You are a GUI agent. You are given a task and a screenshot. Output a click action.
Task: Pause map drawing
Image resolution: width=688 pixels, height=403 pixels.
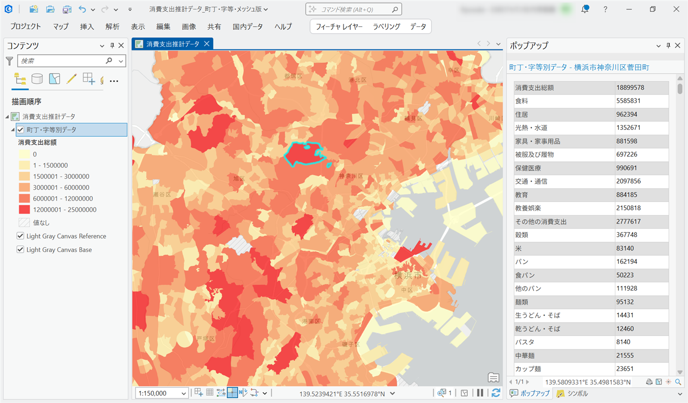[x=480, y=393]
